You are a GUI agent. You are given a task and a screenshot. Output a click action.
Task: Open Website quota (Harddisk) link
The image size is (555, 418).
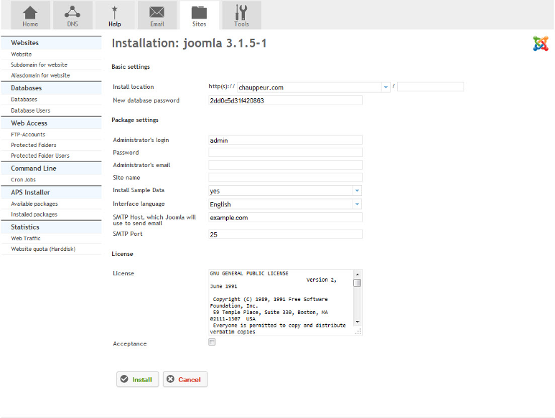(43, 249)
